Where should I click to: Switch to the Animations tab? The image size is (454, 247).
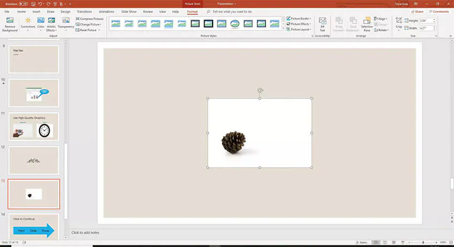[106, 12]
